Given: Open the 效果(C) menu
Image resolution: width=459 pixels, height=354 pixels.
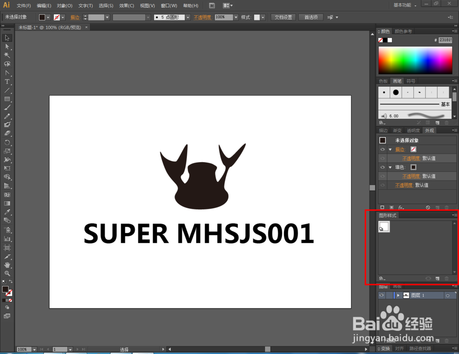Looking at the screenshot, I should coord(127,5).
